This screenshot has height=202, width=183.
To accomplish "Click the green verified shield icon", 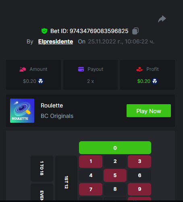I will [x=44, y=31].
